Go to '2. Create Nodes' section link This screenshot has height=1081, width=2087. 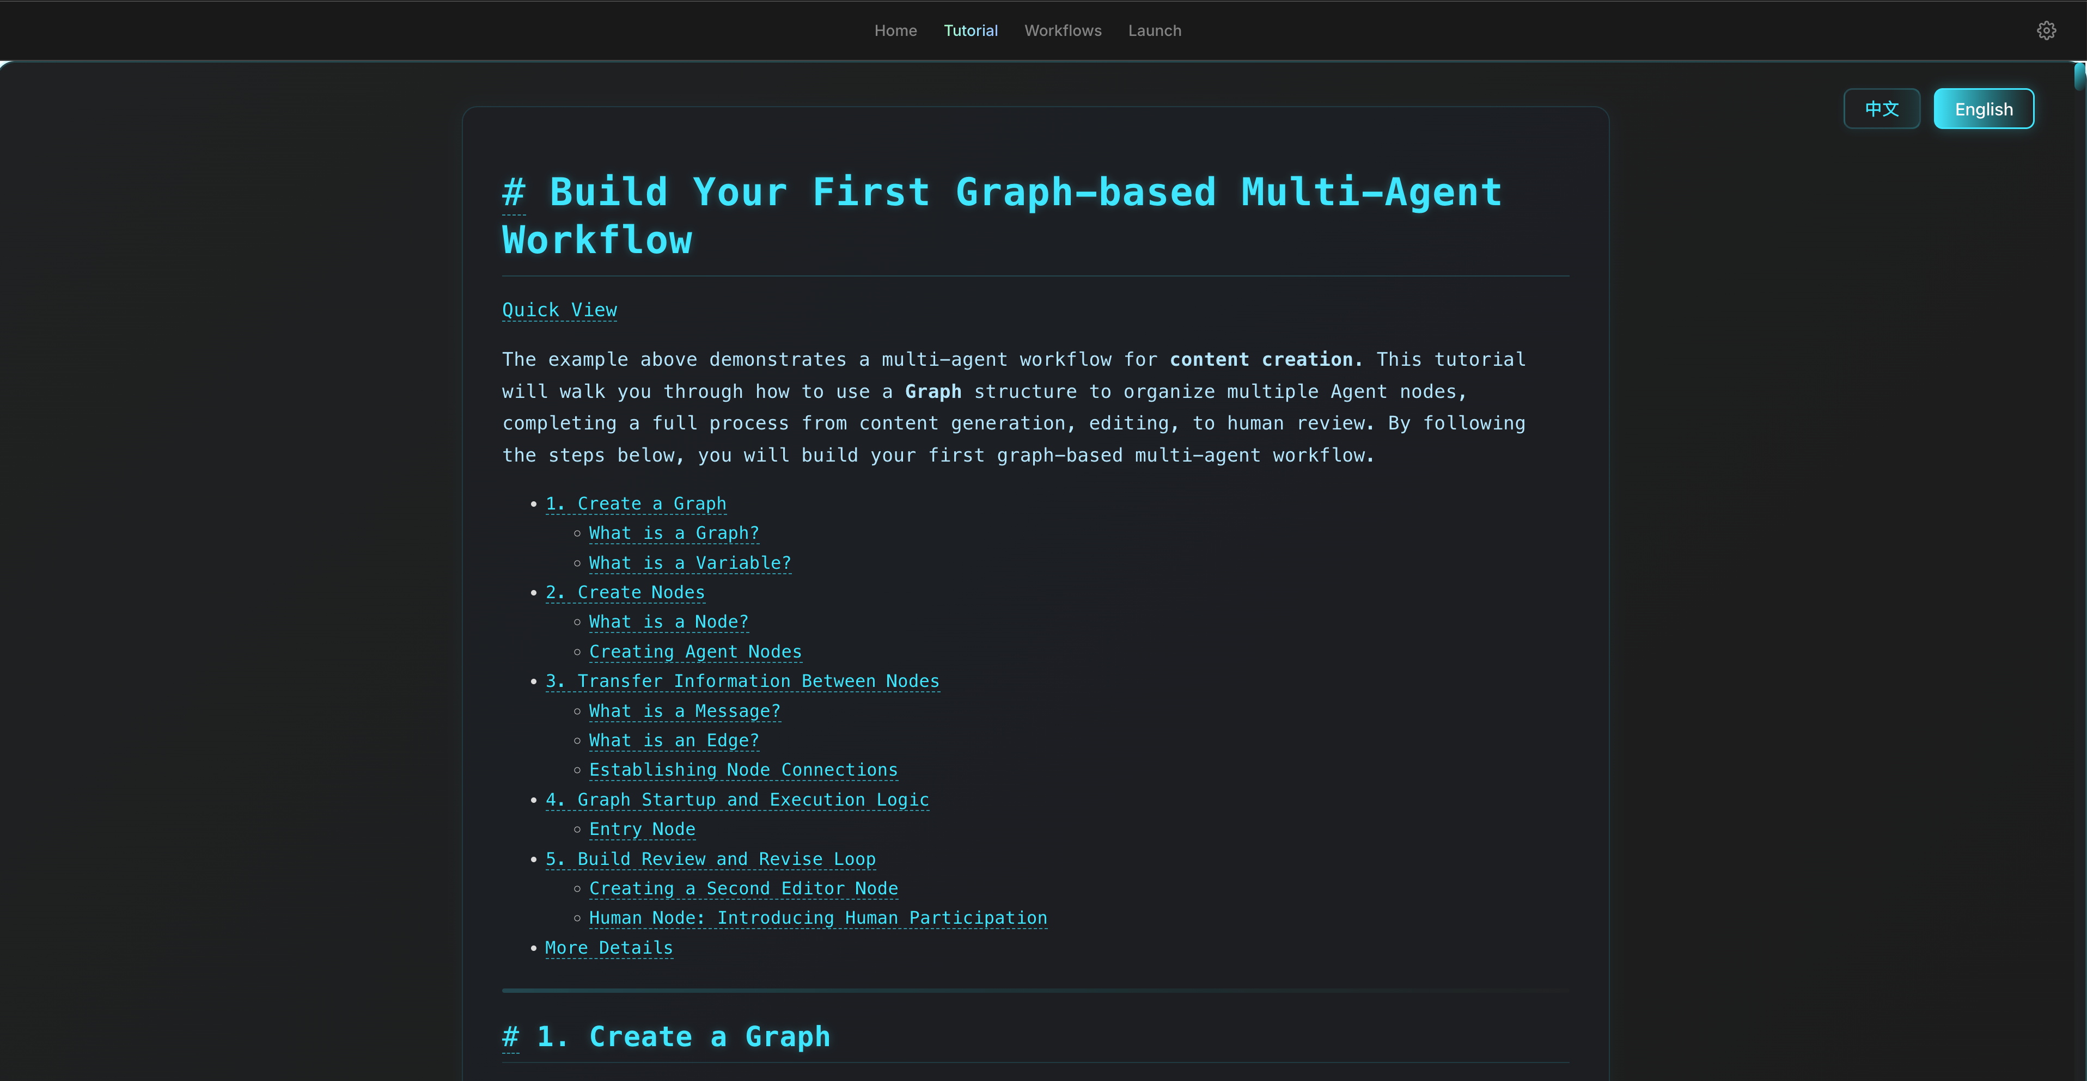coord(625,593)
